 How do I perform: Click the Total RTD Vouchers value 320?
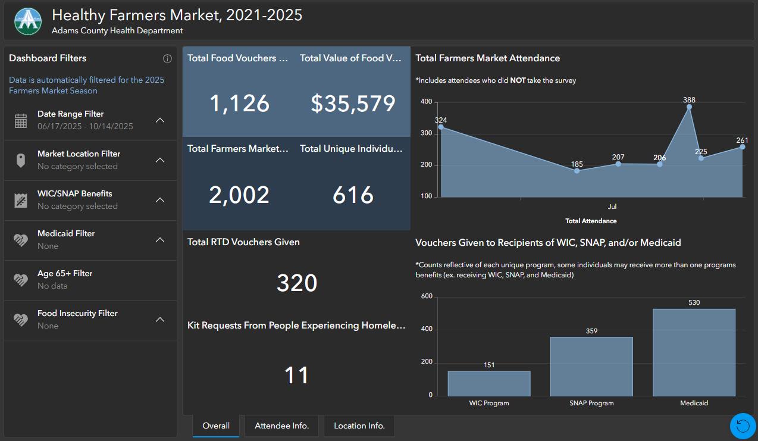click(297, 283)
